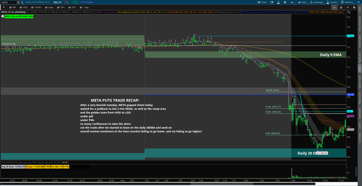Expand the Style menu chevron
The width and height of the screenshot is (362, 186).
(308, 3)
